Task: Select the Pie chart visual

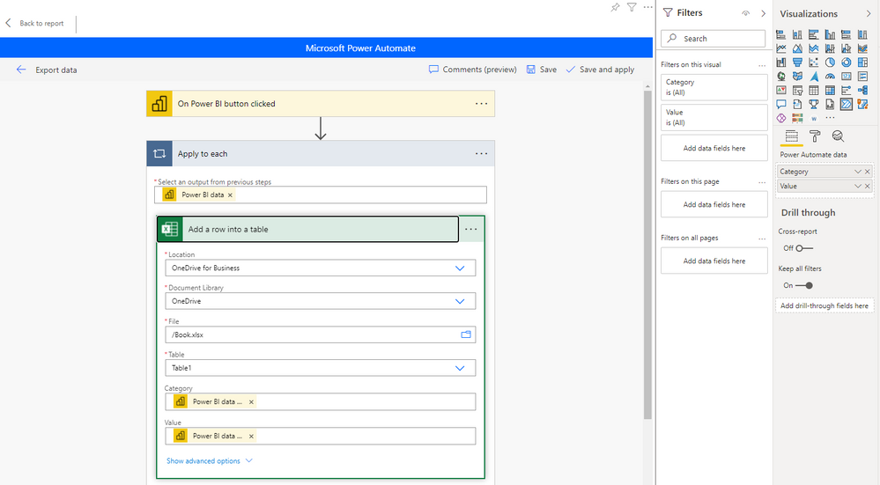Action: (x=830, y=62)
